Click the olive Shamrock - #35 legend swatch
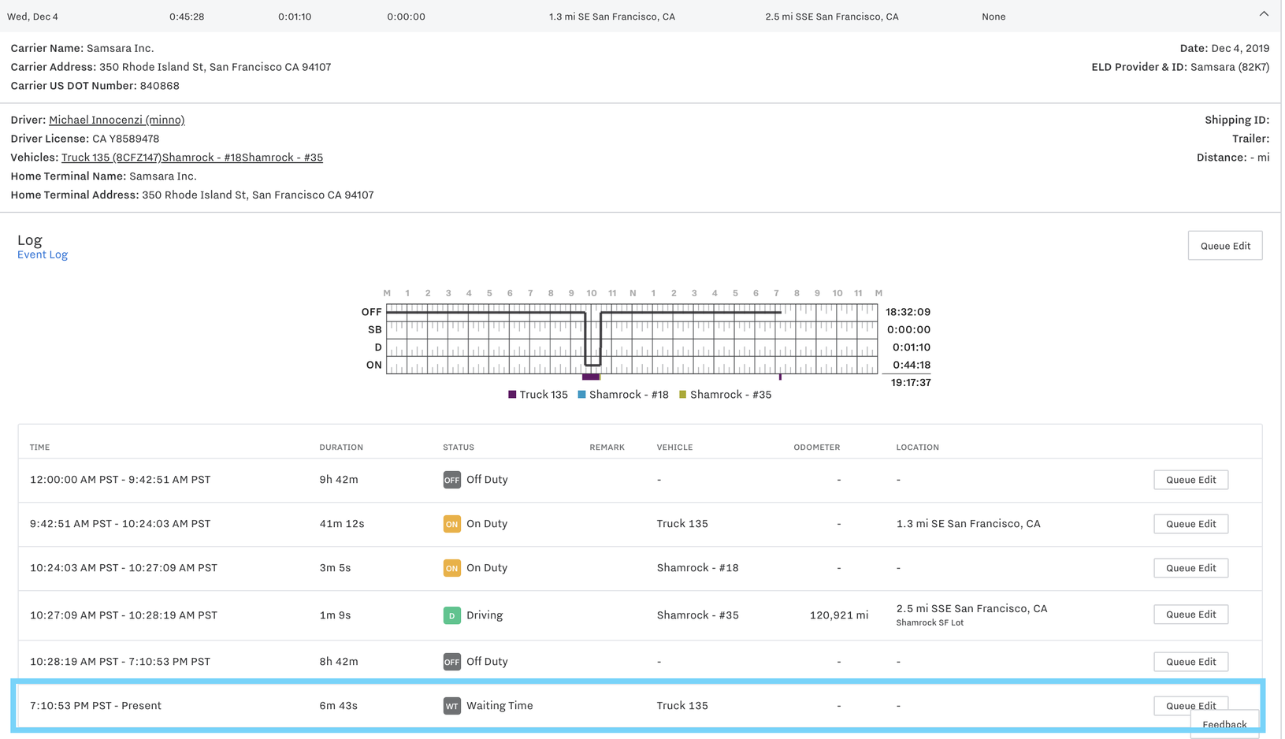The image size is (1285, 739). pos(682,395)
